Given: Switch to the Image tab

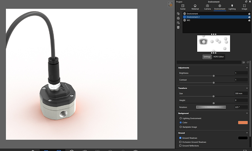Looking at the screenshot, I should [x=244, y=7].
